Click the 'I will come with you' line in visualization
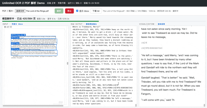Screen dimensions: 207x108 [x=158, y=100]
